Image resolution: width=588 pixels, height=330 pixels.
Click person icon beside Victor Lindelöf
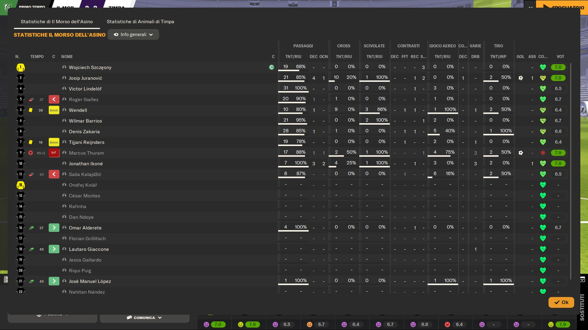coord(64,89)
